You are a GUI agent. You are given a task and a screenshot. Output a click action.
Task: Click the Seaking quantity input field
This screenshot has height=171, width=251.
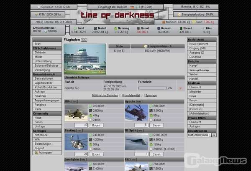81,154
